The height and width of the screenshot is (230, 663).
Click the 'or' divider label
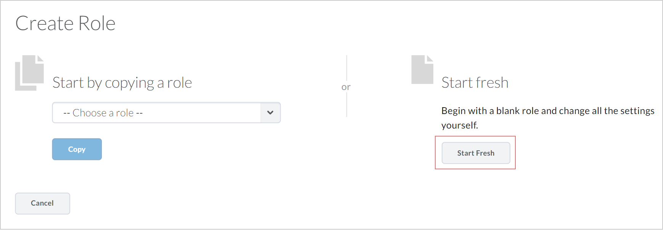[x=346, y=87]
